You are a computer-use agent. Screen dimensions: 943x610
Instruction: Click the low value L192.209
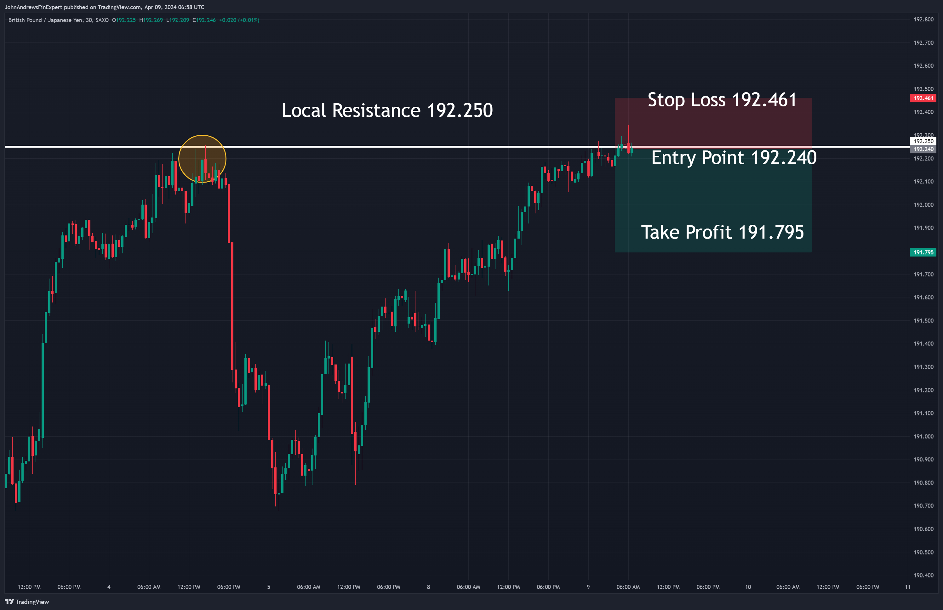[x=178, y=20]
